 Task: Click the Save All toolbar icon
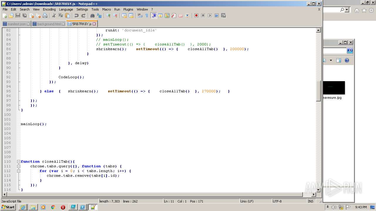25,16
